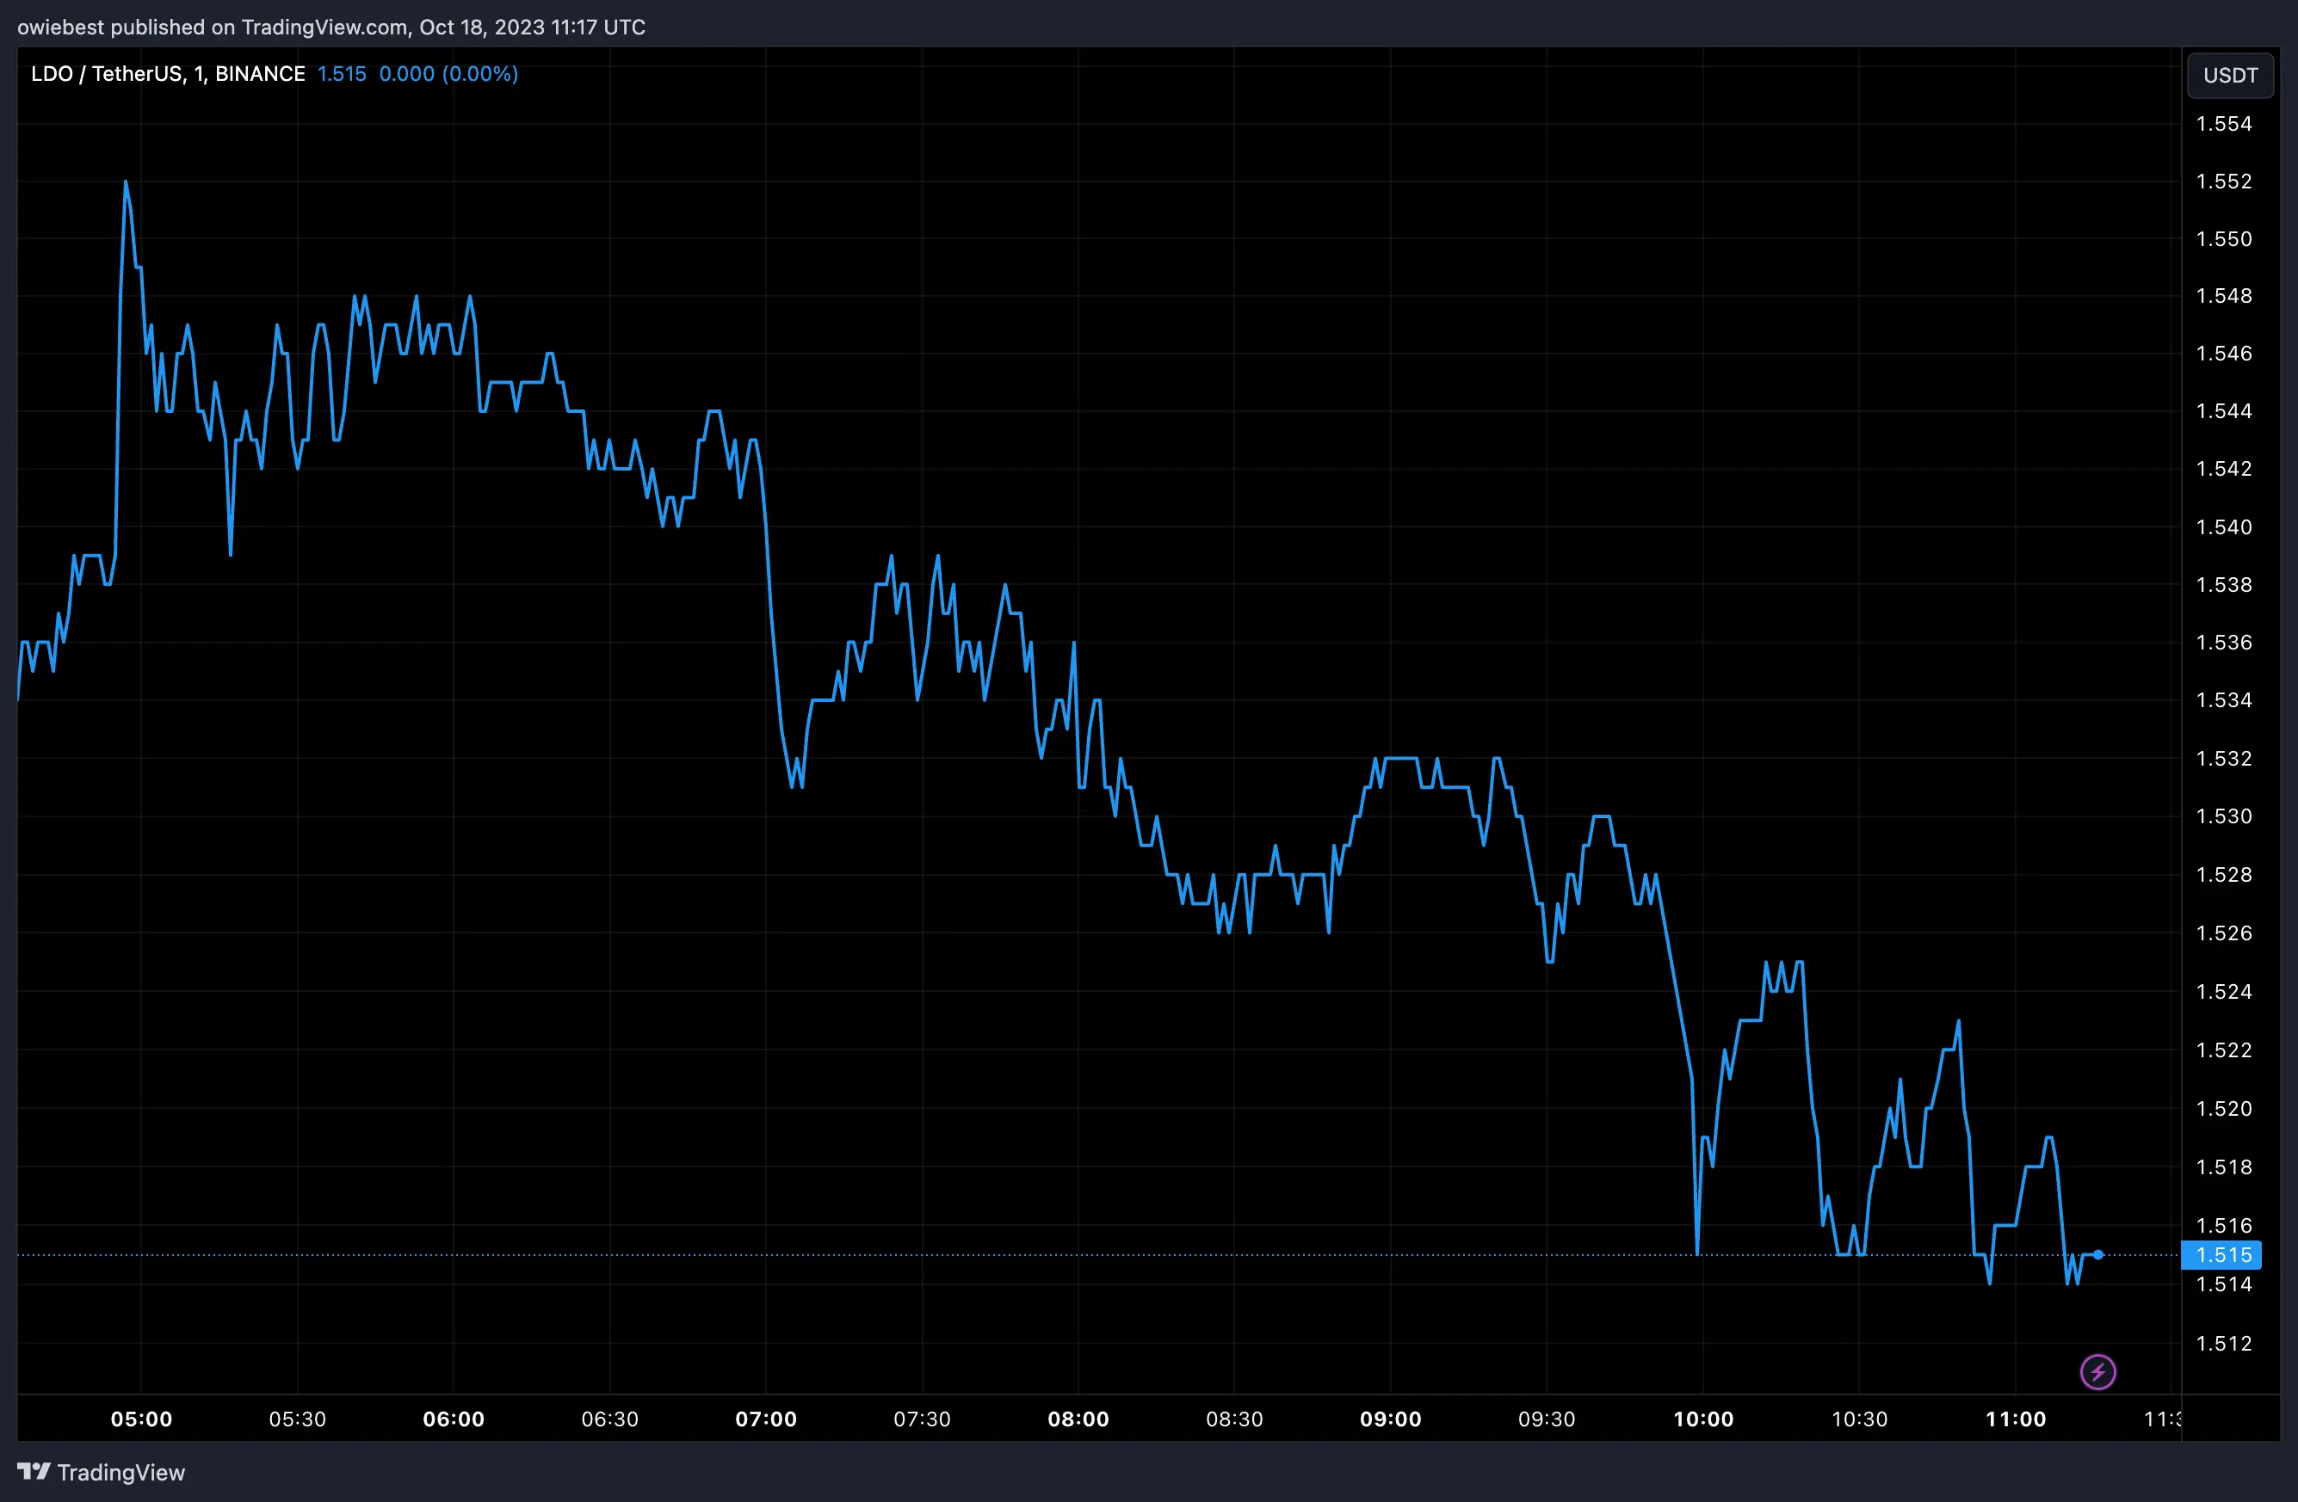
Task: Click the blue last-price dot on the line
Action: (2098, 1255)
